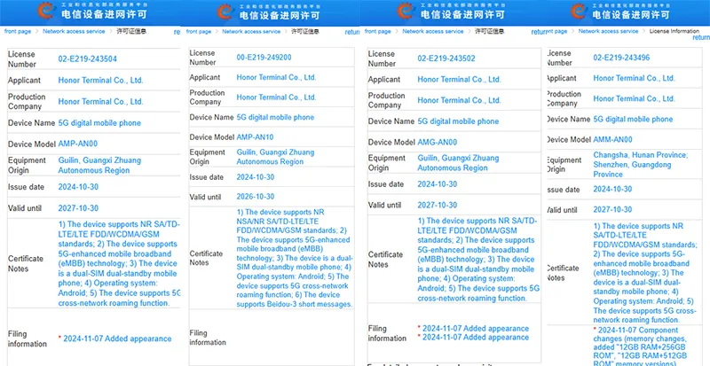Click 'Valid until' date 2026-10-30
The image size is (710, 366).
click(256, 197)
